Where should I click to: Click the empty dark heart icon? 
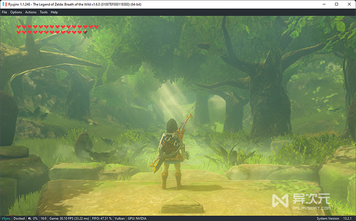pyautogui.click(x=85, y=32)
